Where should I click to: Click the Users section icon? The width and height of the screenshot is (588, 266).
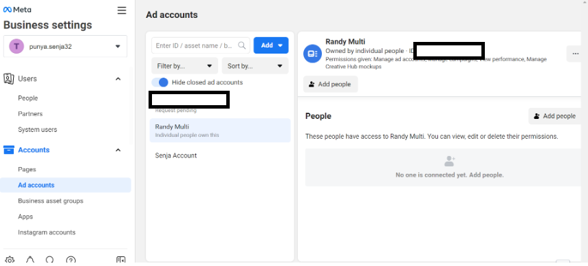coord(8,78)
